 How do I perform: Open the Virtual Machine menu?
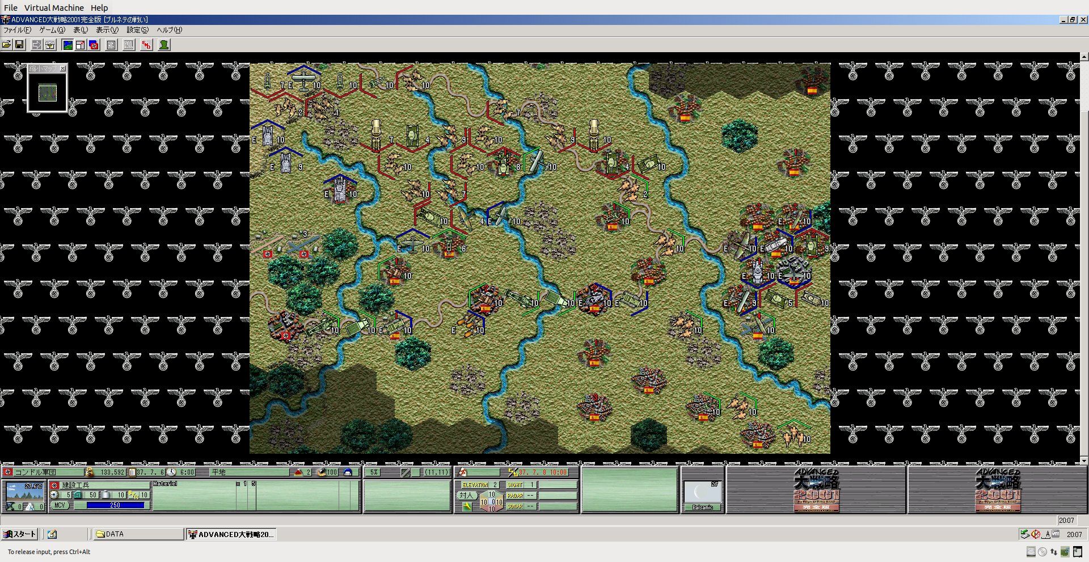click(54, 8)
